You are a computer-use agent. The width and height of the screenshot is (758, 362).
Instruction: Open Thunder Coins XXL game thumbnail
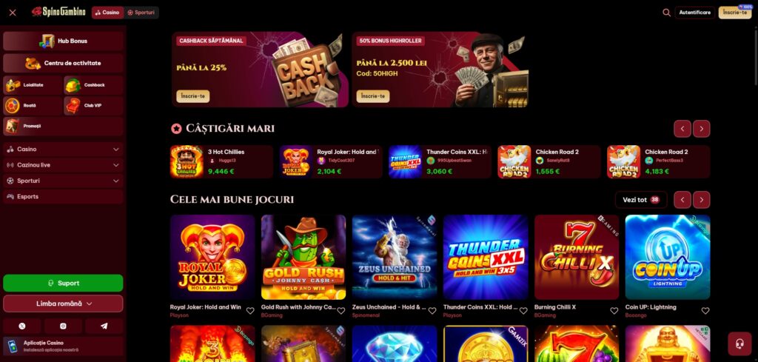[486, 257]
